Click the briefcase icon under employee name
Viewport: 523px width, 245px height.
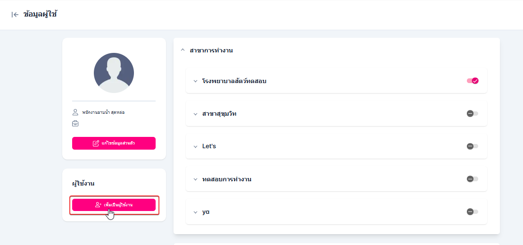(75, 124)
